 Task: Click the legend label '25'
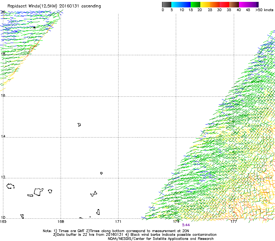pyautogui.click(x=210, y=10)
